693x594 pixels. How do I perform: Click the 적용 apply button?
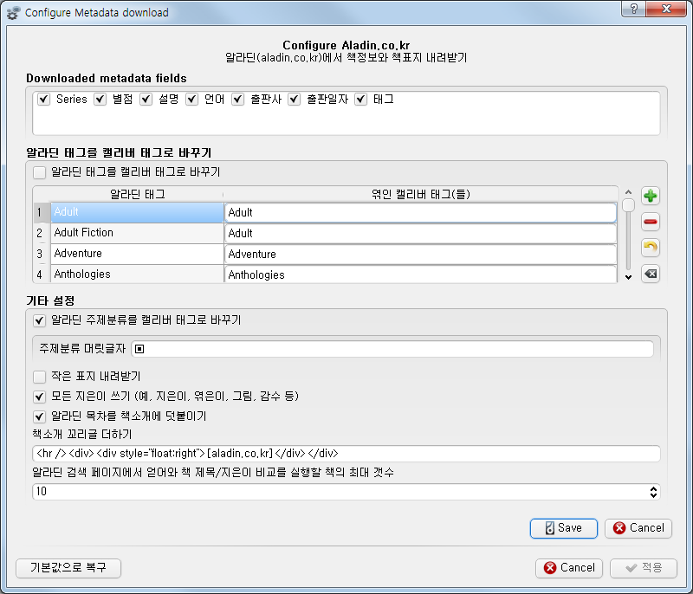coord(644,568)
